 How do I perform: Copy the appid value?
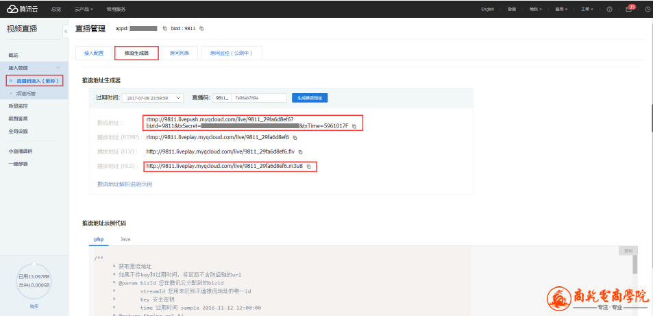coord(164,29)
